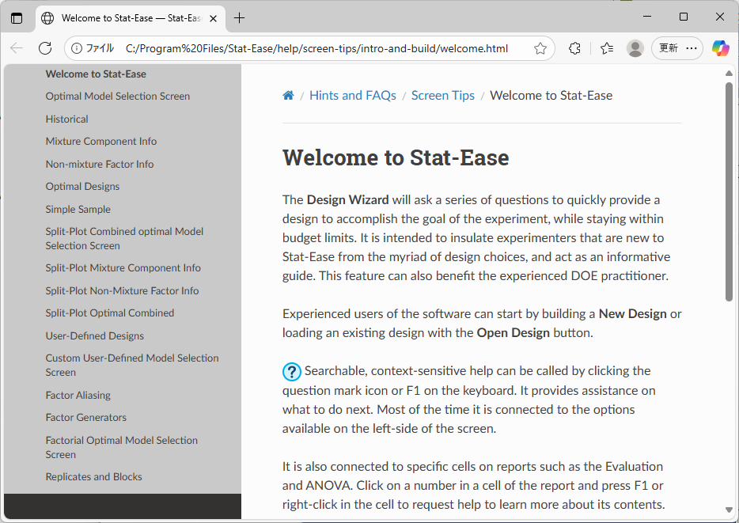The width and height of the screenshot is (739, 523).
Task: Open the tab actions menu icon
Action: tap(17, 17)
